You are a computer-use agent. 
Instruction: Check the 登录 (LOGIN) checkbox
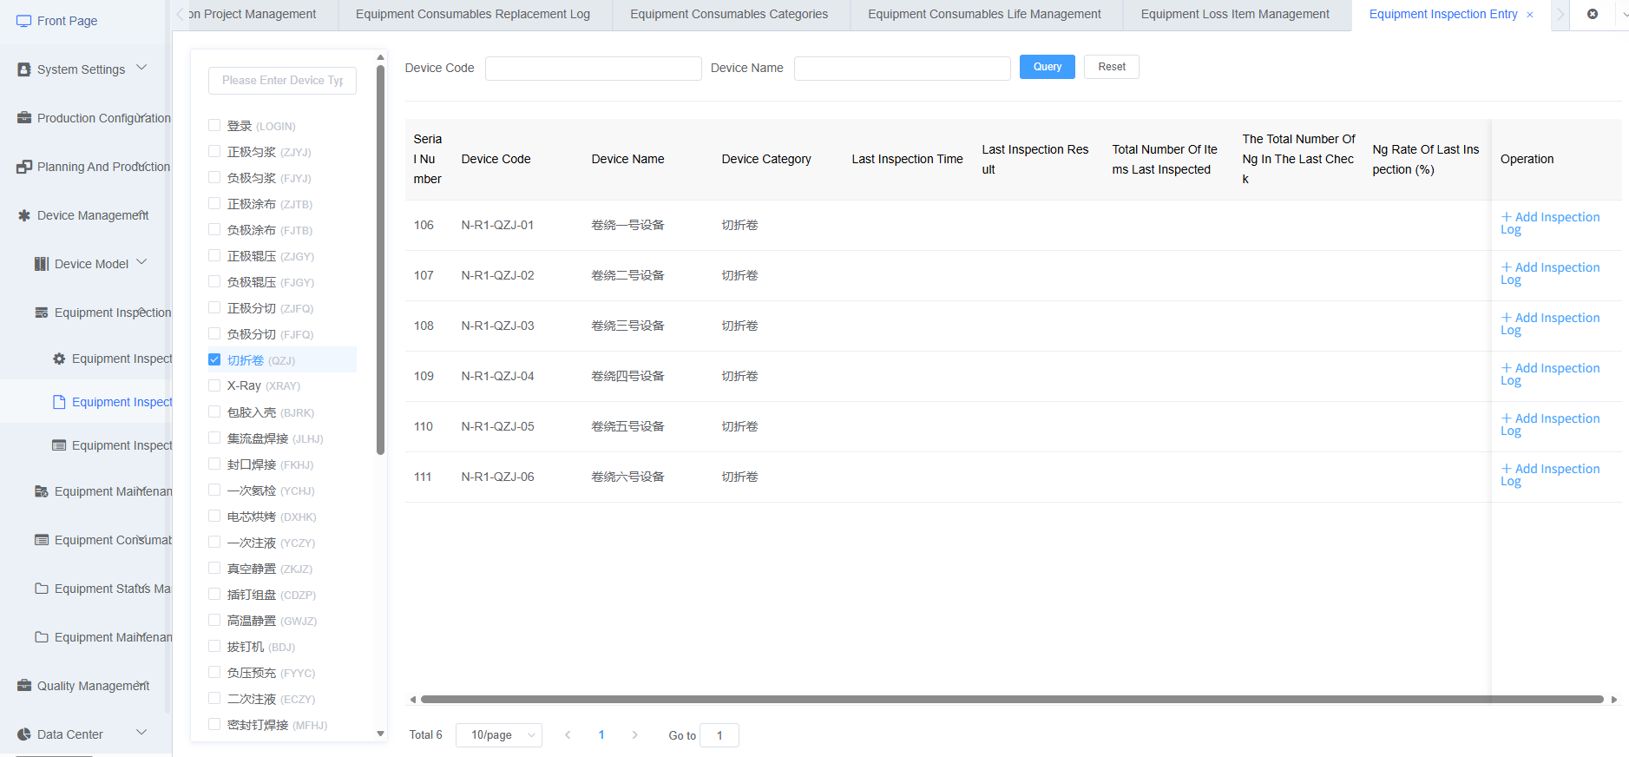[x=214, y=125]
